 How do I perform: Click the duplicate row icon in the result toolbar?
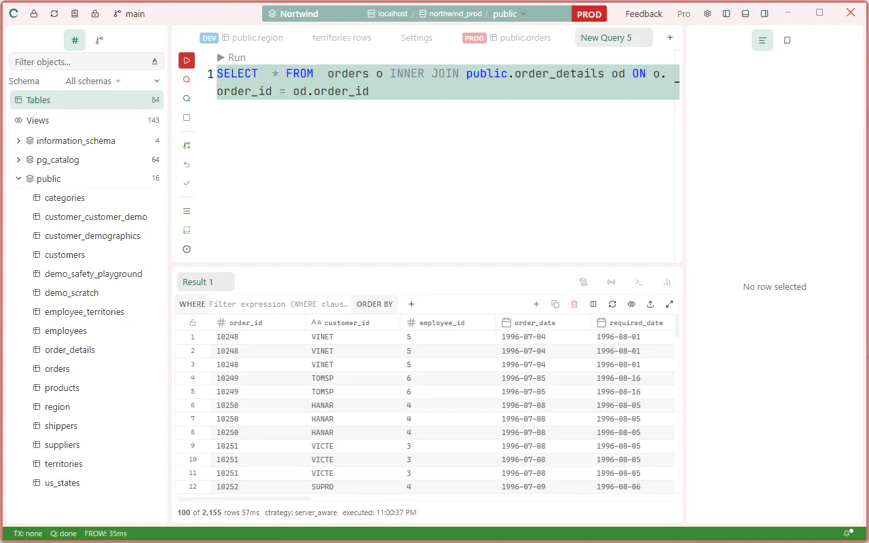(555, 304)
